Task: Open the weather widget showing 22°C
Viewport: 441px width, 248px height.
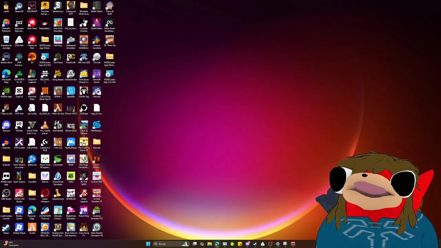Action: tap(10, 244)
